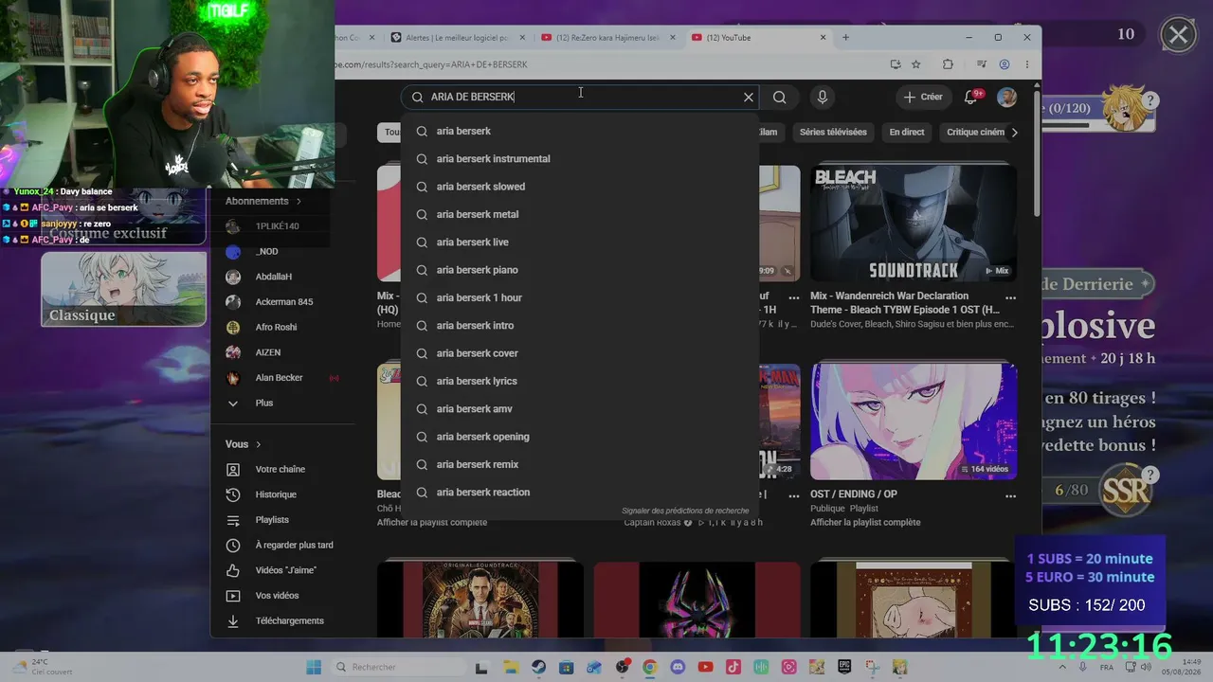
Task: Open the Chrome profile icon
Action: tap(1005, 64)
